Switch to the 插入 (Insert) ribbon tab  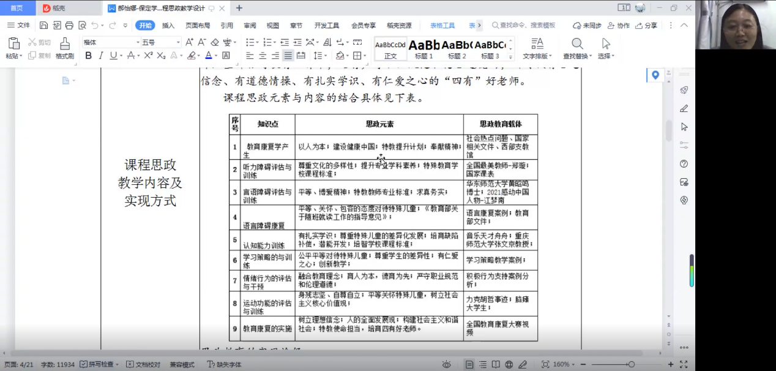pyautogui.click(x=168, y=26)
